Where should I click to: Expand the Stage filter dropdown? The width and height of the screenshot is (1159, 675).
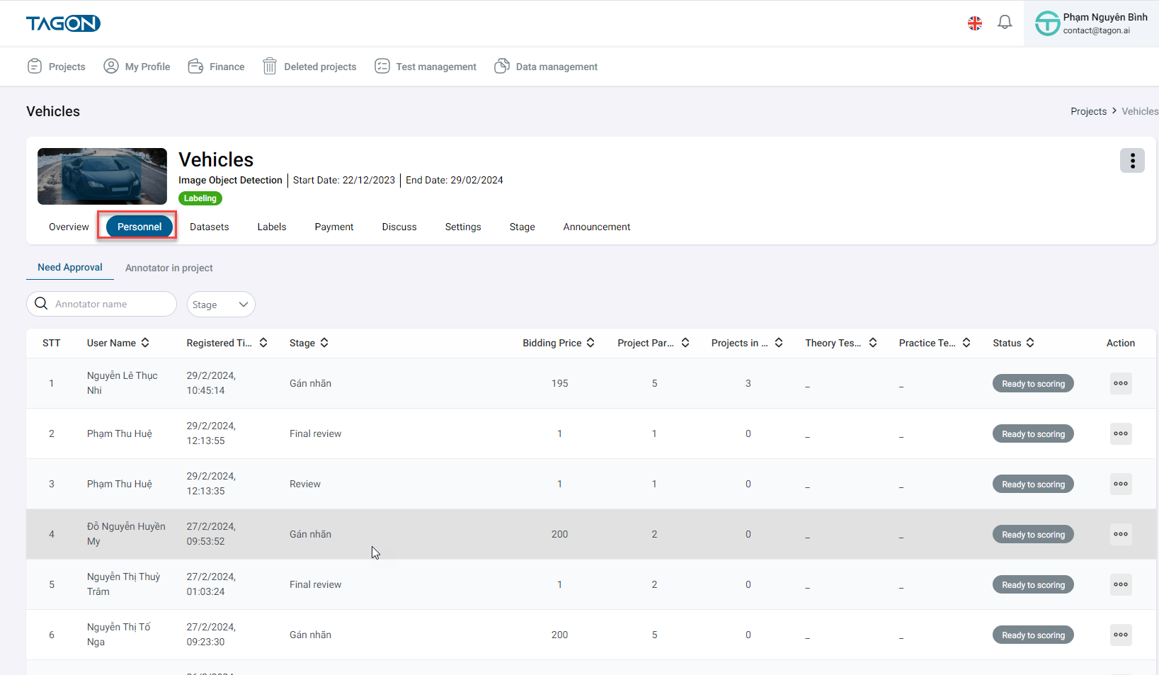pos(221,305)
